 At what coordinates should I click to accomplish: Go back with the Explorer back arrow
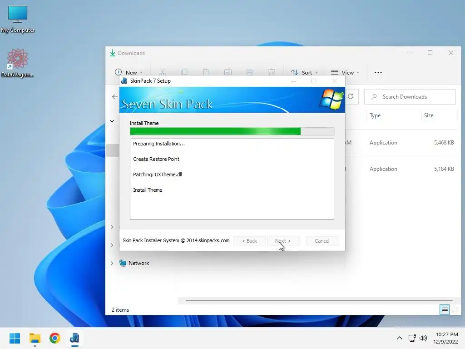(115, 97)
